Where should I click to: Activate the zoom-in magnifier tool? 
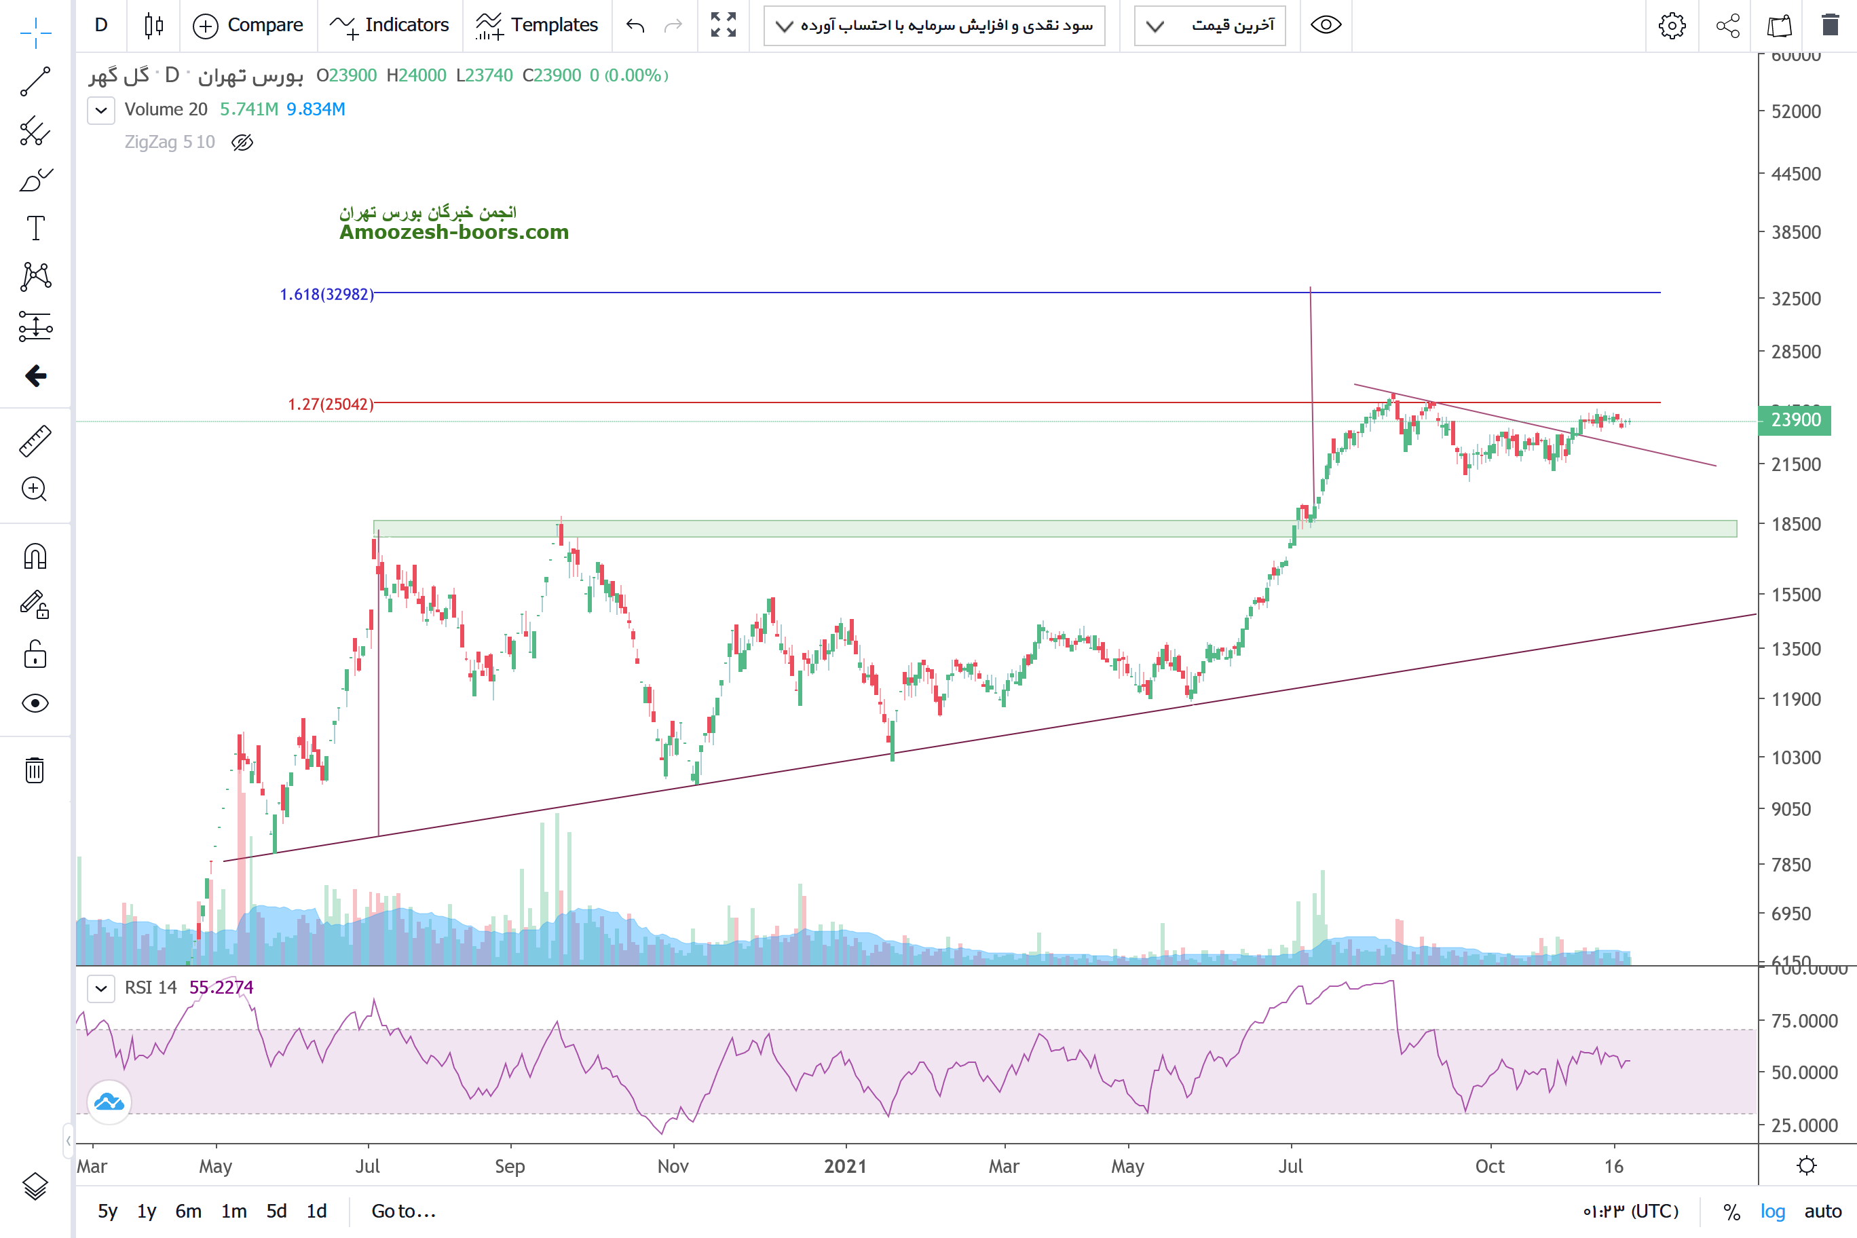(34, 489)
